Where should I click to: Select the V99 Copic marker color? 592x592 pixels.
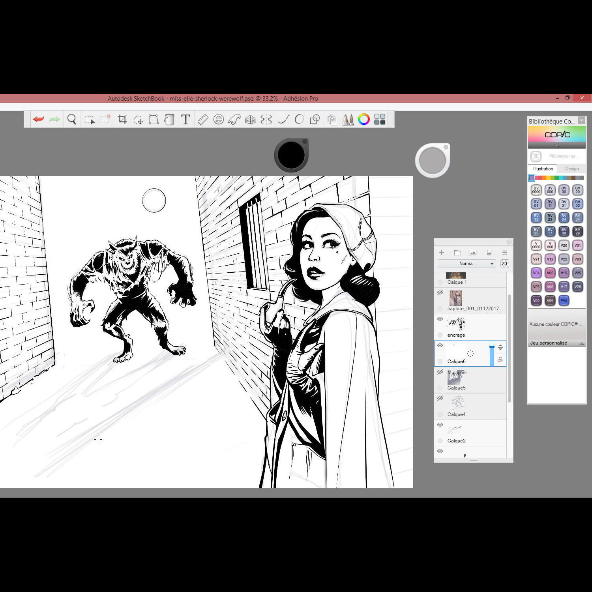coord(550,300)
